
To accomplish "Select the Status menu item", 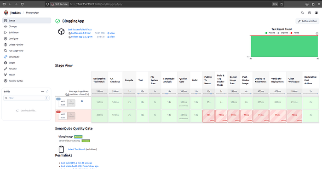I will 27,20.
